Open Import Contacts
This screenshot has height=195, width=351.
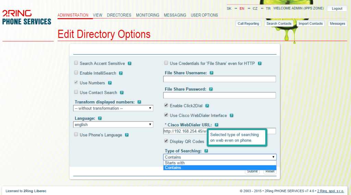[311, 24]
